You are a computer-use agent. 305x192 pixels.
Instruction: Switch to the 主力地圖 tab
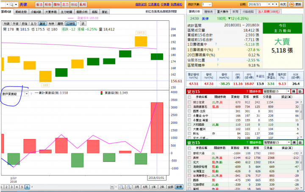[67, 12]
